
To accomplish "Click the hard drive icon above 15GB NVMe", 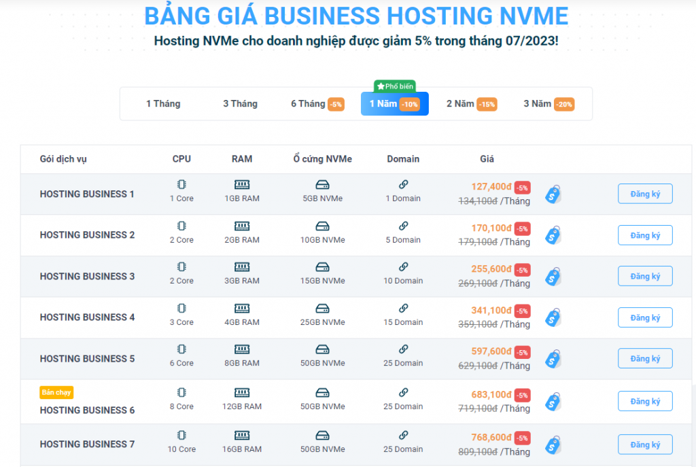I will [x=323, y=266].
